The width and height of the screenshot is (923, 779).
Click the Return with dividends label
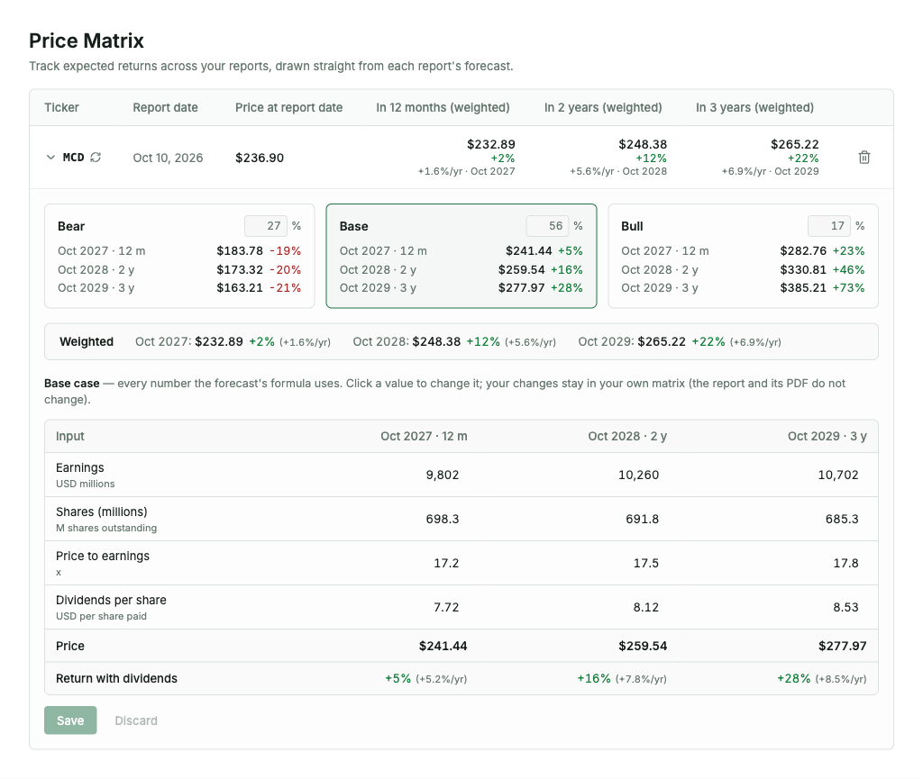point(116,678)
